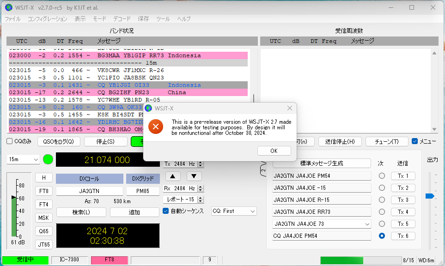Open the 15m band selector dropdown
The height and width of the screenshot is (266, 445).
click(23, 159)
